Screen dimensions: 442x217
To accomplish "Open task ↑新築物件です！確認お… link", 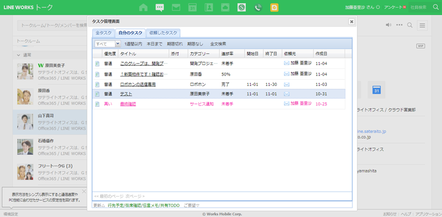I will 144,74.
